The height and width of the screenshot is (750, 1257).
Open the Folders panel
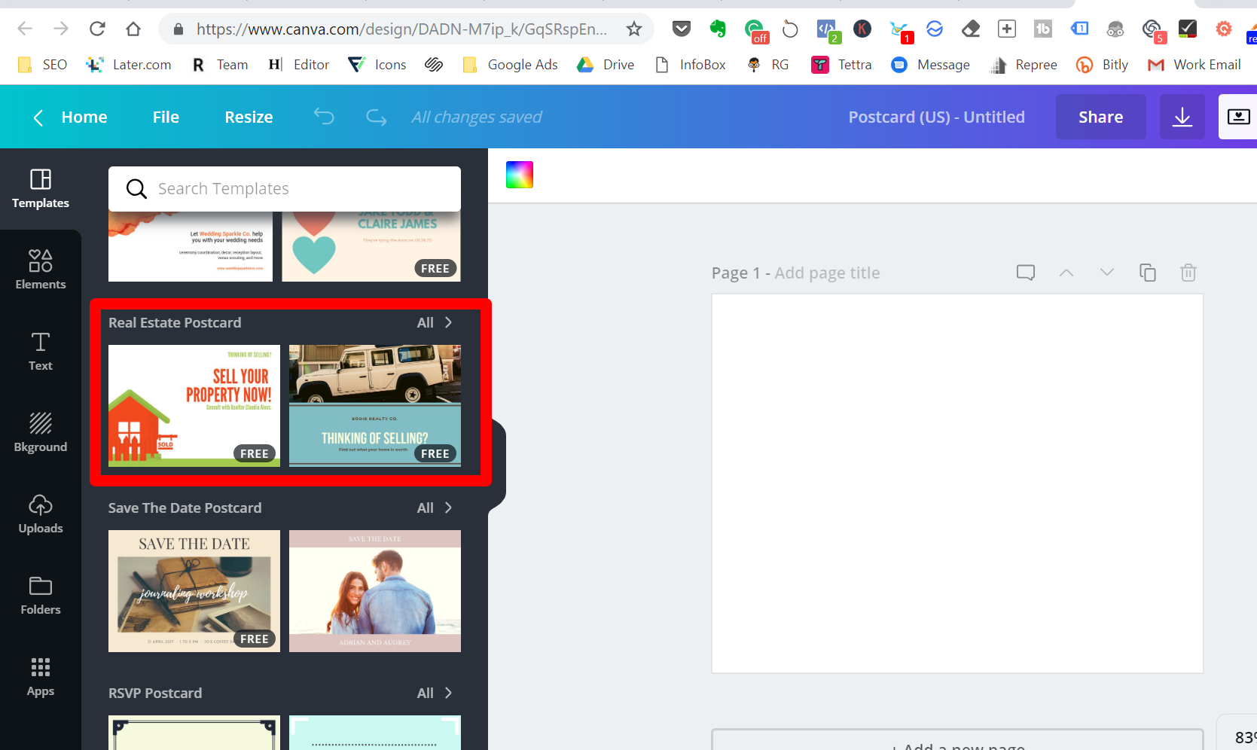click(40, 595)
